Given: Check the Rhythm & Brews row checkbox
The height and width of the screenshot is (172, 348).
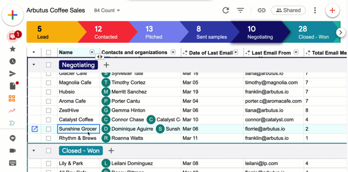Looking at the screenshot, I should click(48, 138).
